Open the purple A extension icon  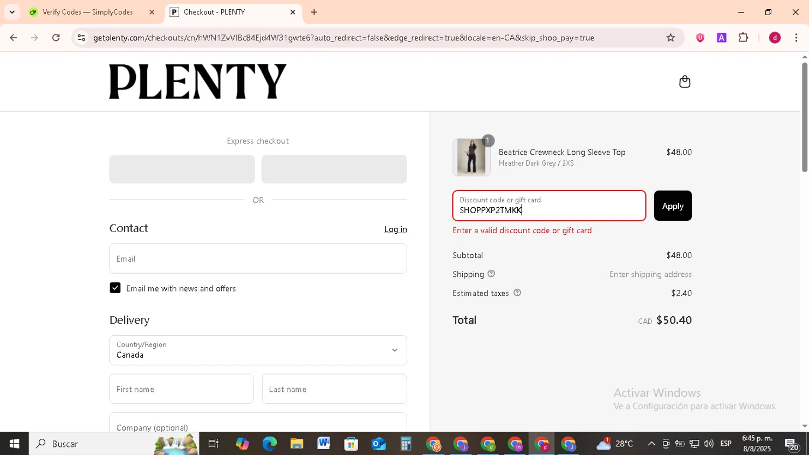(722, 38)
